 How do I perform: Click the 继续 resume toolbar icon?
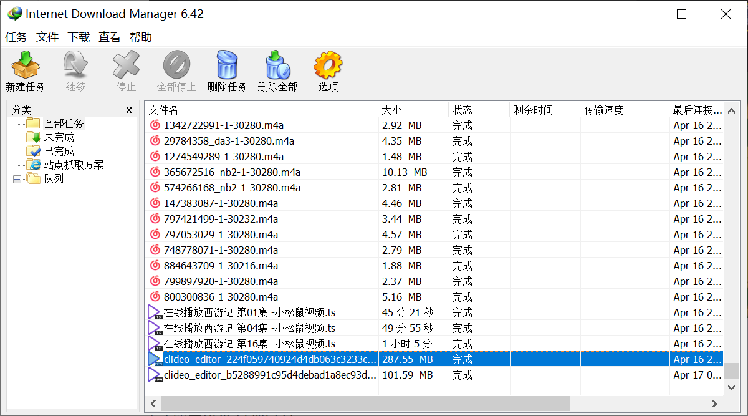coord(76,64)
